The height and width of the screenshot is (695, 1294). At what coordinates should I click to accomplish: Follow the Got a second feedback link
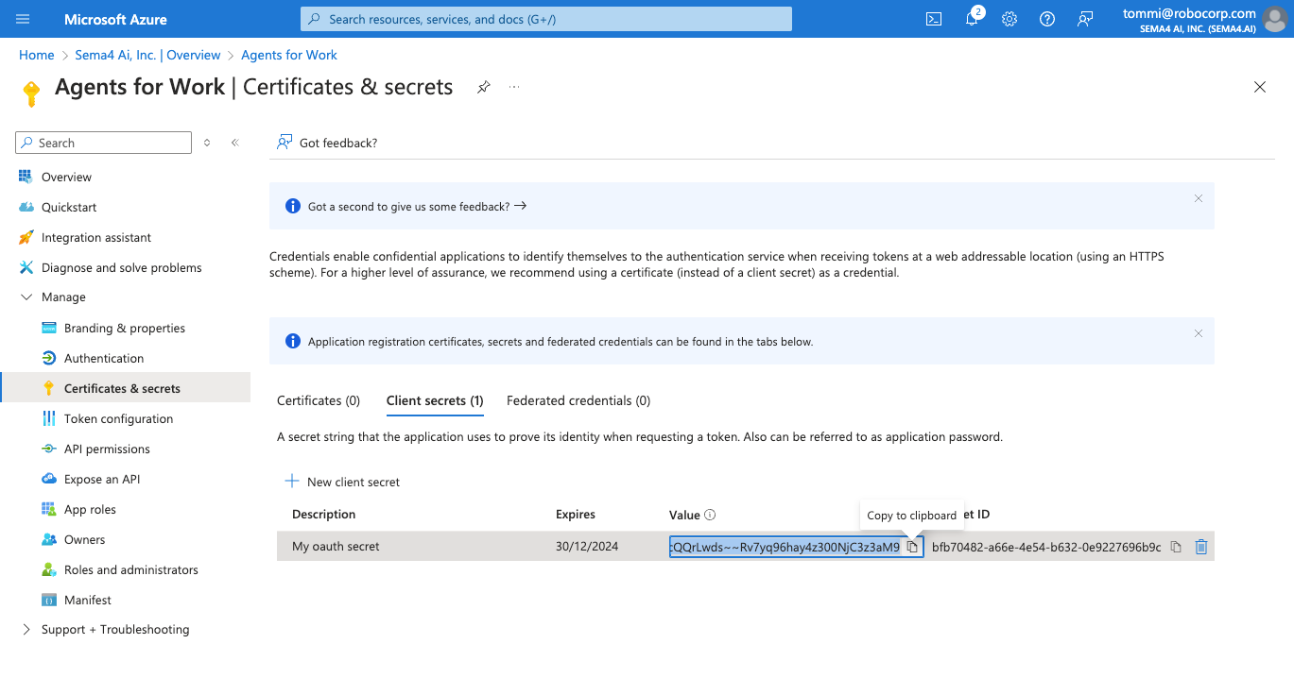(x=417, y=206)
